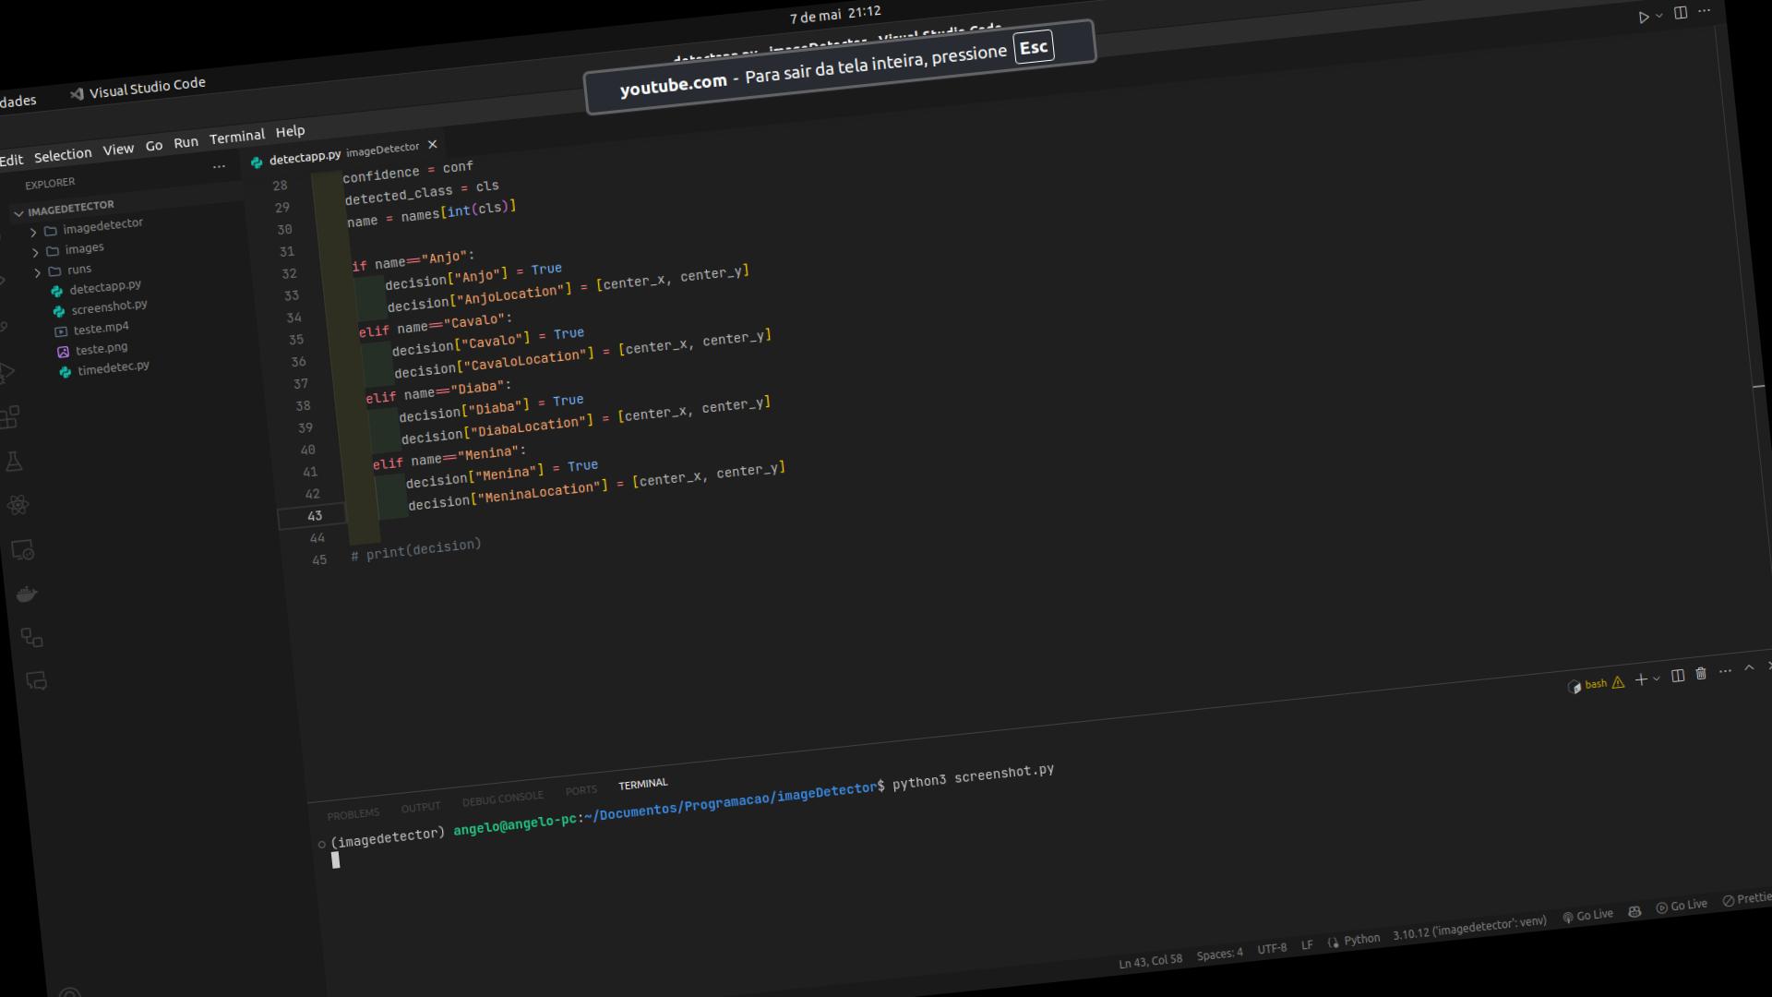Open the run options dropdown arrow

[1658, 16]
